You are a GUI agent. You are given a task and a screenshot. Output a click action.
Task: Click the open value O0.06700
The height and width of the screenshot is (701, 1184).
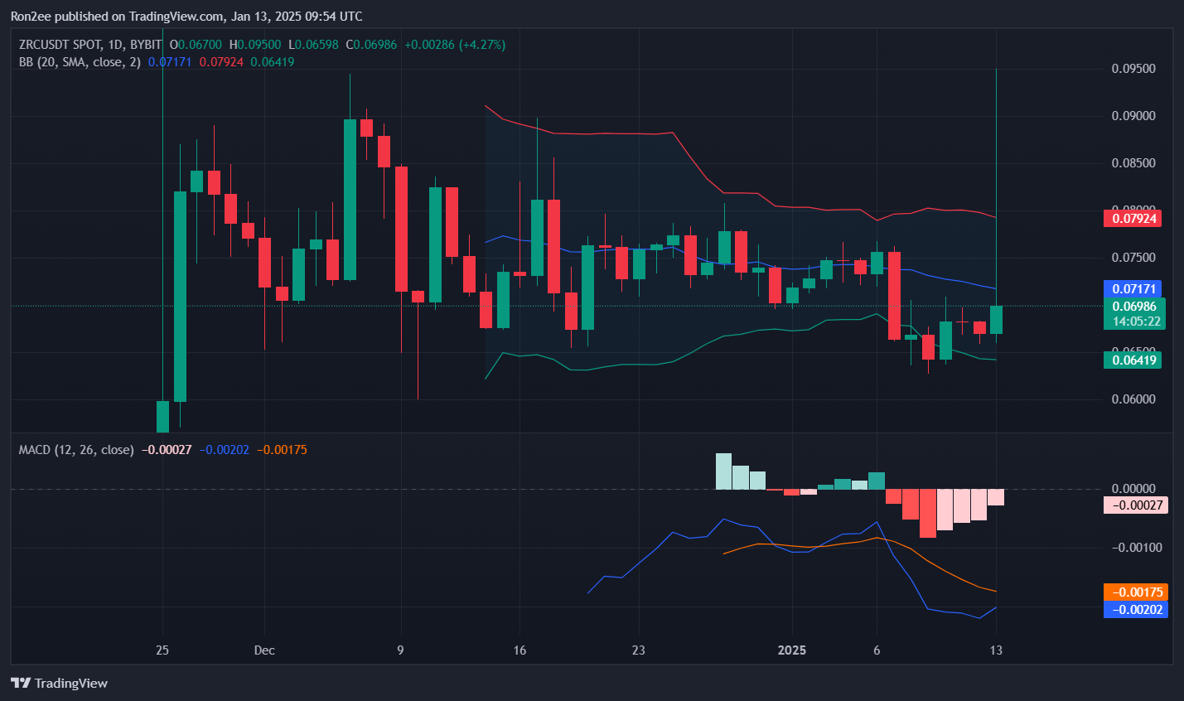tap(196, 45)
